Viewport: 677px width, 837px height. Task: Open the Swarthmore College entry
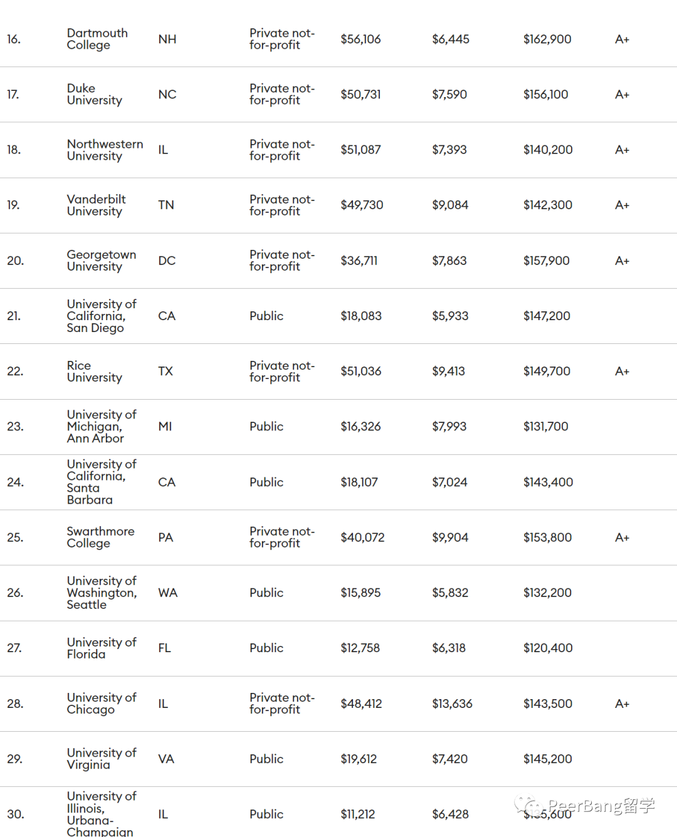[x=101, y=537]
